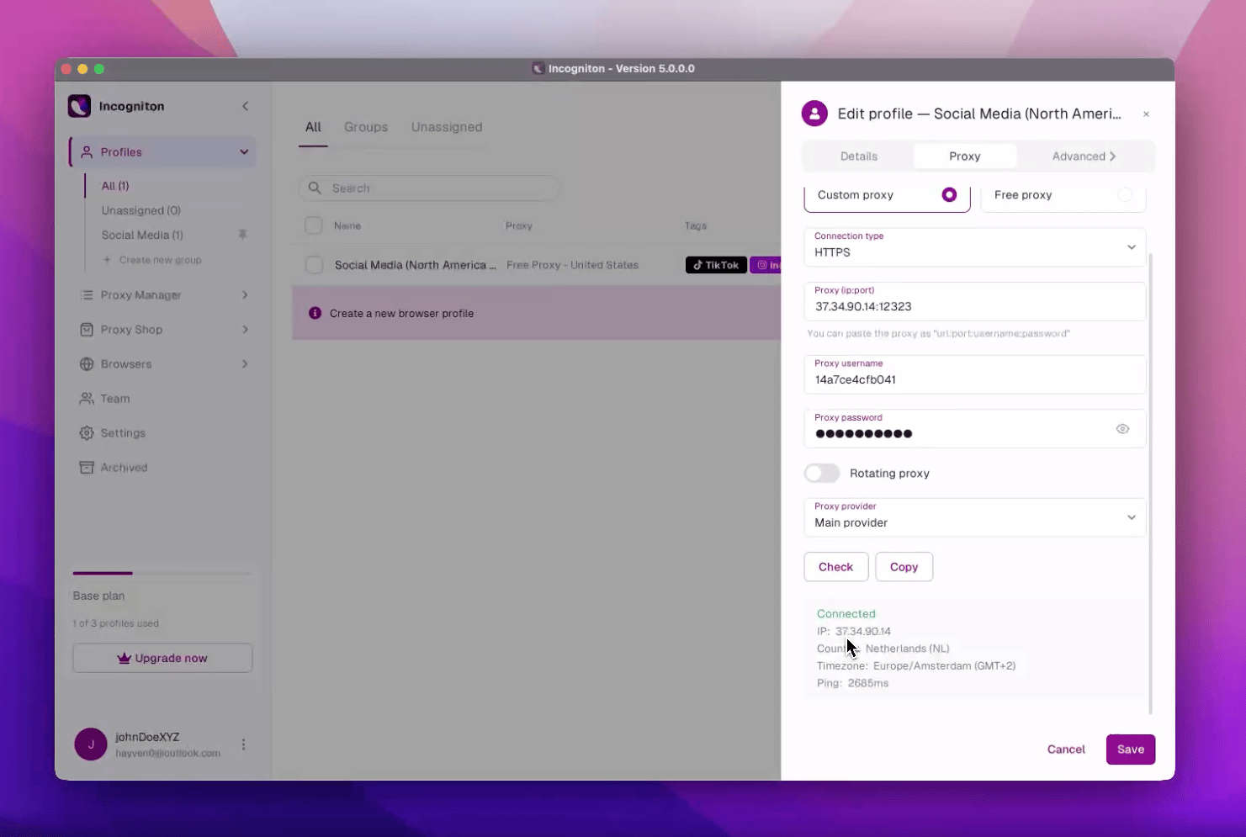
Task: Click the Profiles person icon
Action: 87,152
